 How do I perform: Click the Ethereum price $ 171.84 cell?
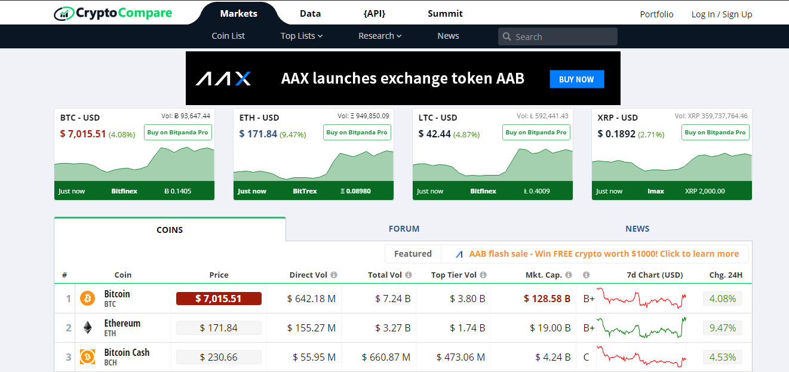(x=219, y=328)
